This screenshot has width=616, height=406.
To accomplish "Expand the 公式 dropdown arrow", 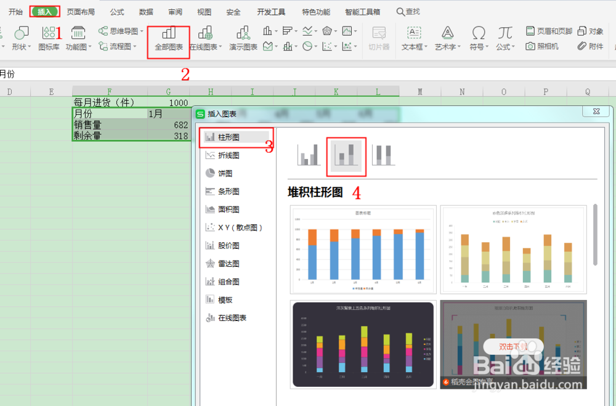I will pyautogui.click(x=514, y=47).
